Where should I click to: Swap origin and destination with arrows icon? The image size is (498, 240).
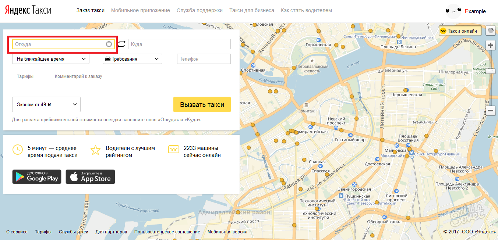[121, 44]
